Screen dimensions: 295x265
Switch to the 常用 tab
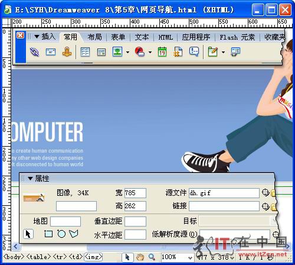click(70, 37)
